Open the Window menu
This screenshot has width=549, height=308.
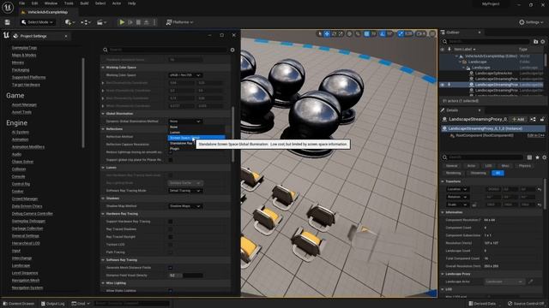coord(51,3)
